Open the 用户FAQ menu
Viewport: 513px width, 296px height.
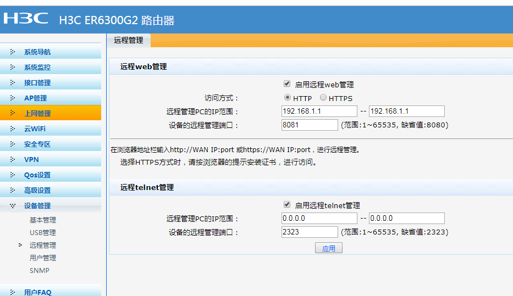pyautogui.click(x=37, y=292)
